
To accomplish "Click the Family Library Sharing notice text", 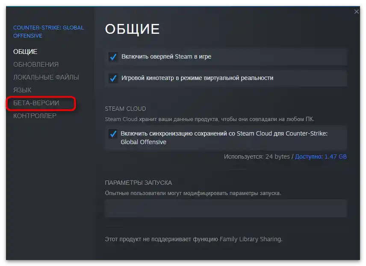I will [x=194, y=239].
